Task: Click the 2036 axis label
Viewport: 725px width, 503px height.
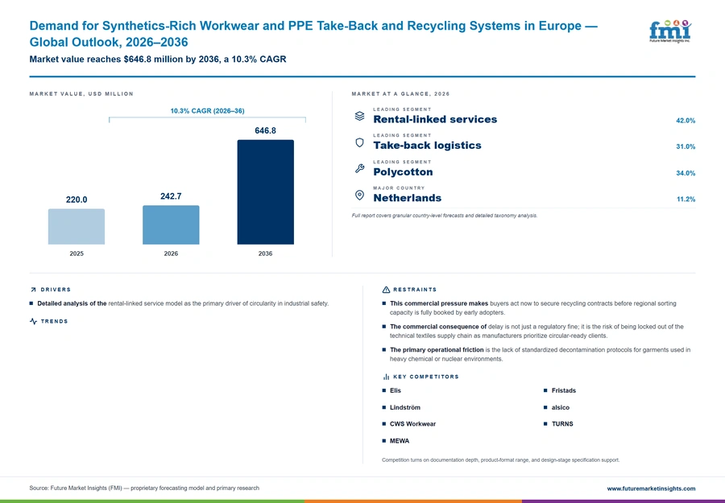Action: click(x=265, y=254)
